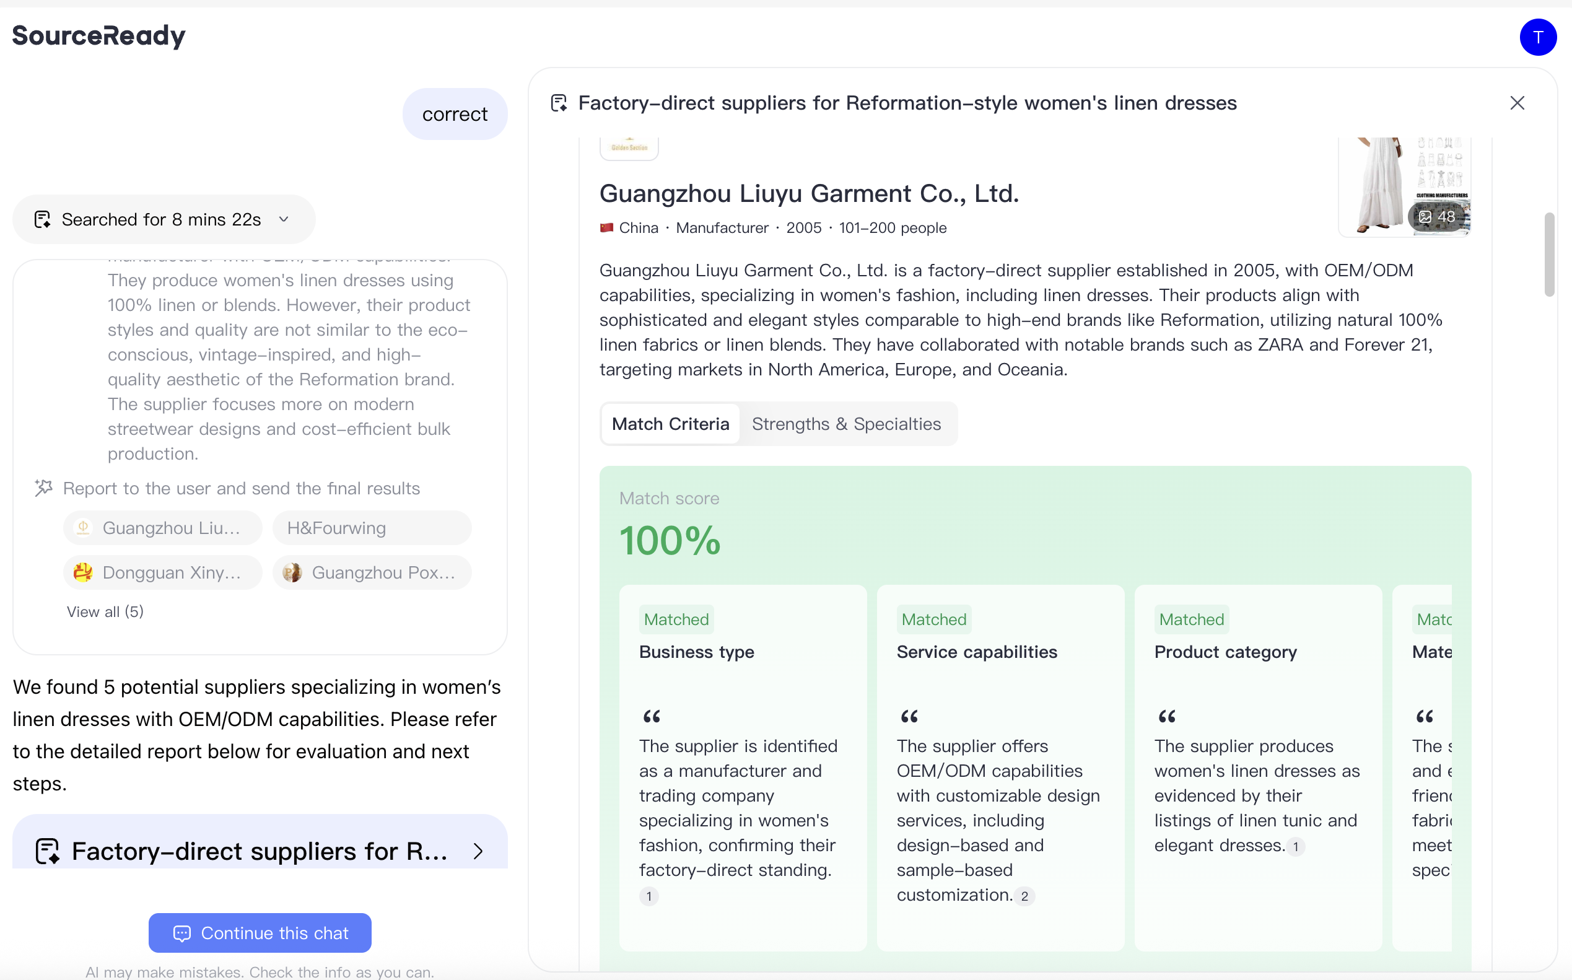
Task: Close the supplier report panel
Action: click(x=1517, y=103)
